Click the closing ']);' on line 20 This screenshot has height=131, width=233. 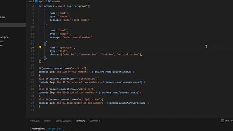(40, 61)
